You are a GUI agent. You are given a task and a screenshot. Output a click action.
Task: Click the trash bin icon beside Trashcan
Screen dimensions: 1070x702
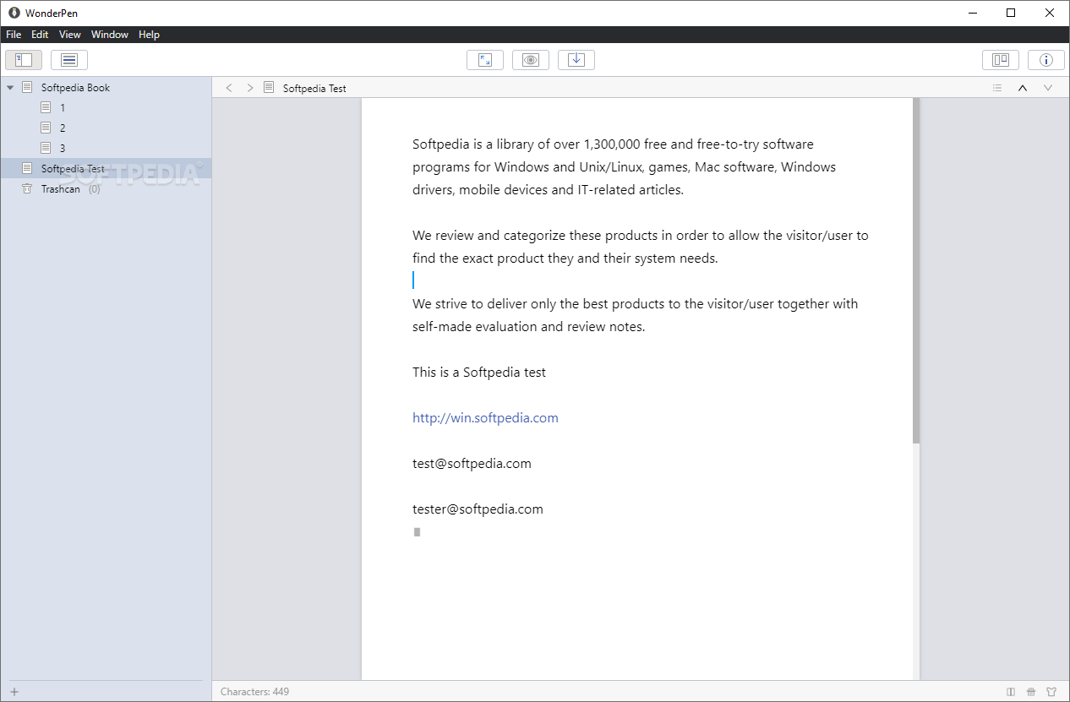27,188
